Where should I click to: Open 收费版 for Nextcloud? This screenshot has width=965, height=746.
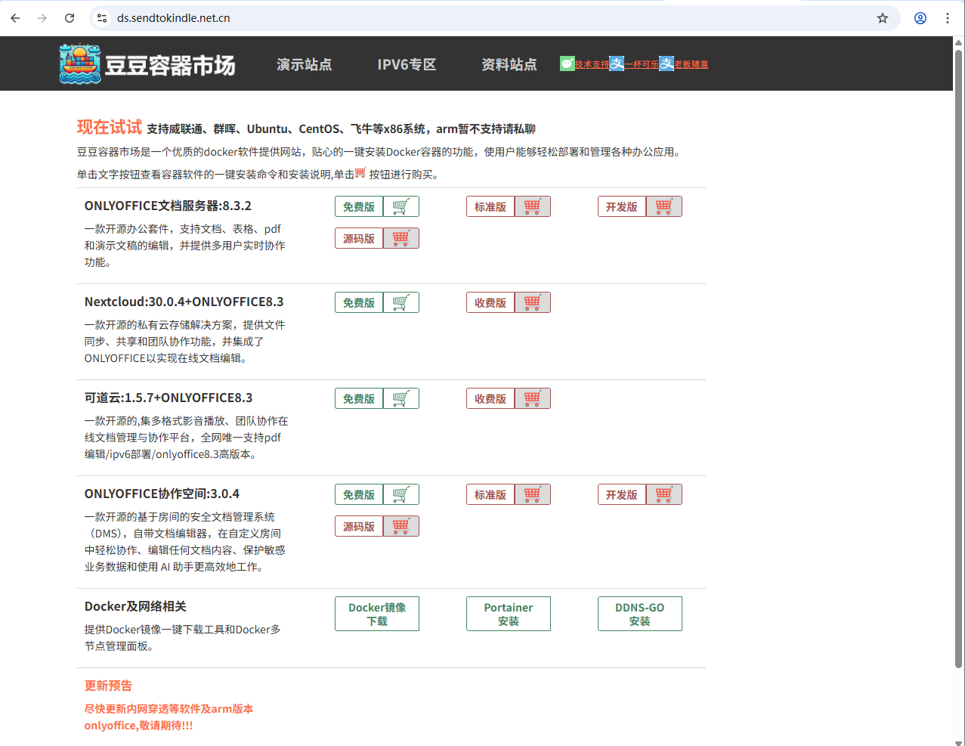coord(490,302)
